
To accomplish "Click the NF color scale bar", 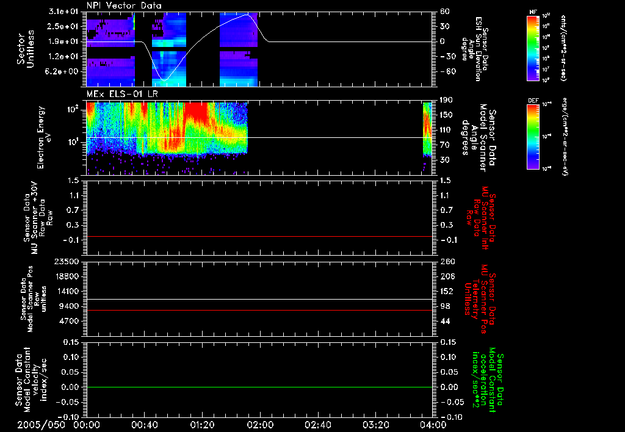I will pyautogui.click(x=533, y=48).
